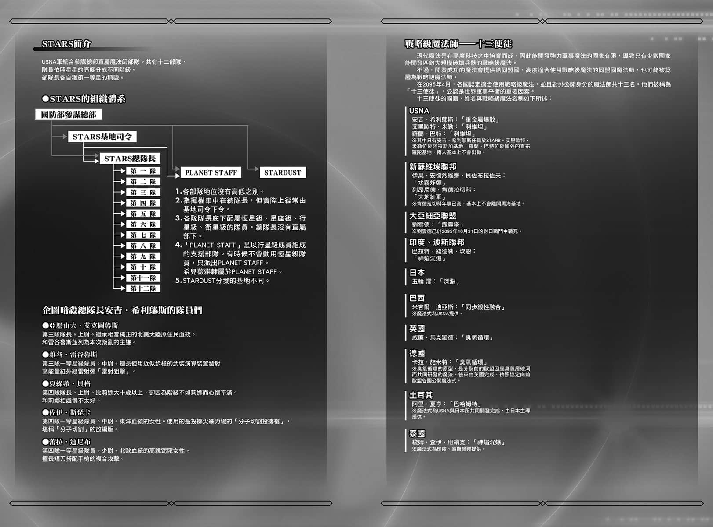Select the line '威廉・馬克羅德:「臭氧循環」'

click(x=453, y=338)
